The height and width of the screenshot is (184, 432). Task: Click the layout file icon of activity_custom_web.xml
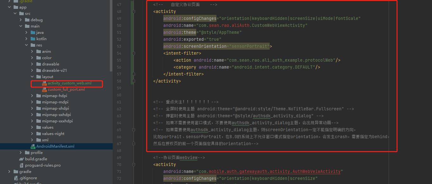click(x=43, y=83)
